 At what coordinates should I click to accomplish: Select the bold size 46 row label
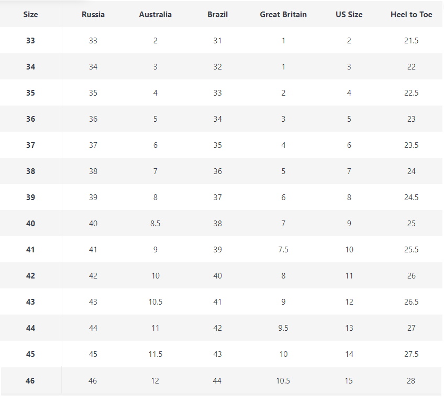[x=30, y=381]
